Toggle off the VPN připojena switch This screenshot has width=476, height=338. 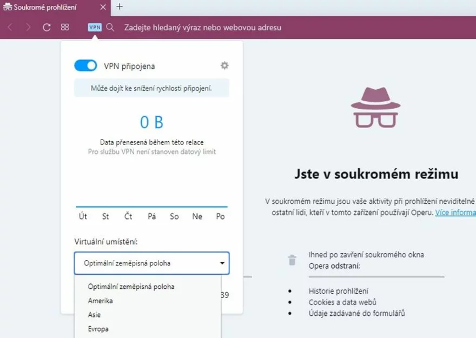click(85, 65)
